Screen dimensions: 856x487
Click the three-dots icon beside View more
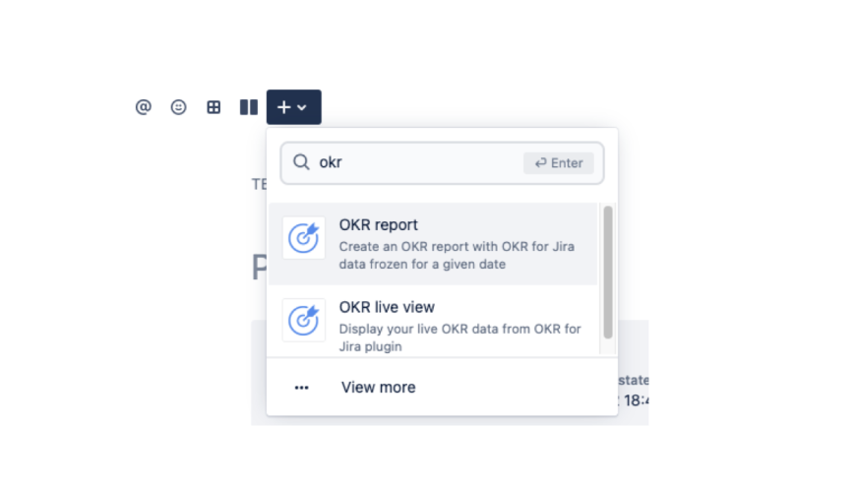(302, 388)
